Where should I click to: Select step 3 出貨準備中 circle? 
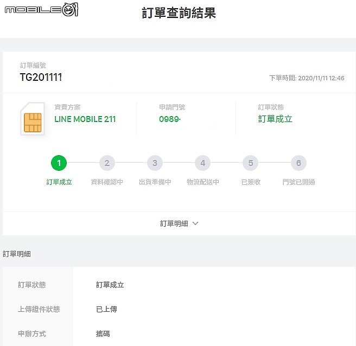click(x=155, y=163)
